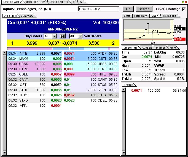Viewport: 188px width, 157px height.
Task: Click the Spread value 0.0004
Action: tap(179, 74)
